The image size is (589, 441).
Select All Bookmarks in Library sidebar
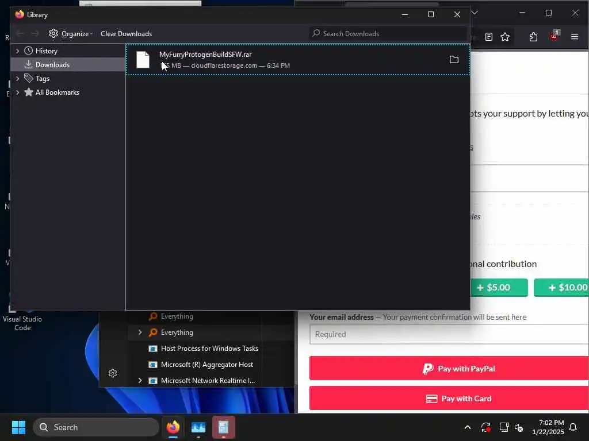(x=57, y=92)
